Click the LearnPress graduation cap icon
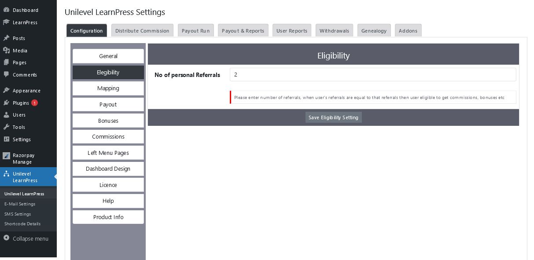 [x=6, y=22]
